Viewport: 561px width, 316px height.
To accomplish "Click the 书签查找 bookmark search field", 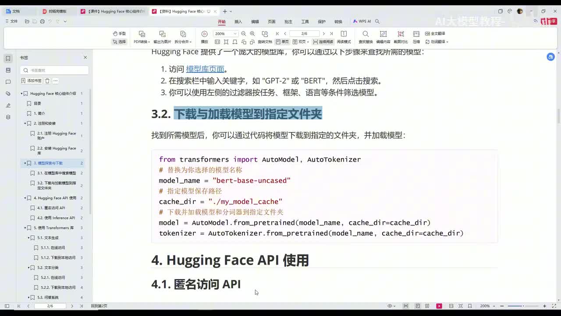I will click(x=54, y=70).
